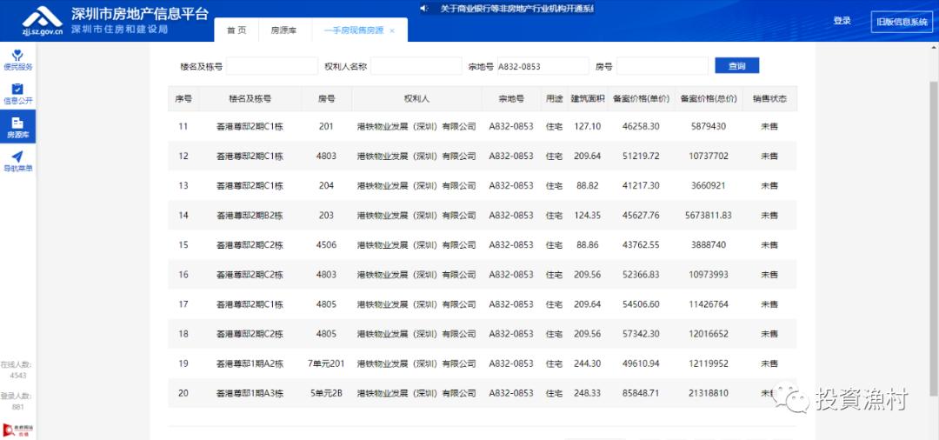Click the 建筑面积 column header
The height and width of the screenshot is (440, 939).
click(x=588, y=98)
